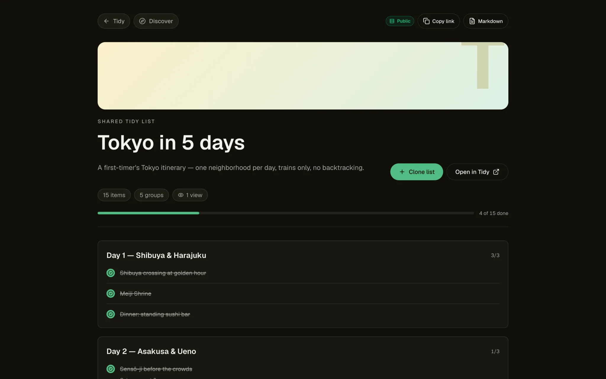
Task: Click the external link icon in Open in Tidy
Action: pyautogui.click(x=496, y=172)
